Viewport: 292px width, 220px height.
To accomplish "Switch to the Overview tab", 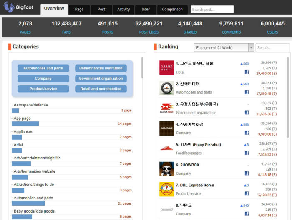I will click(x=54, y=9).
